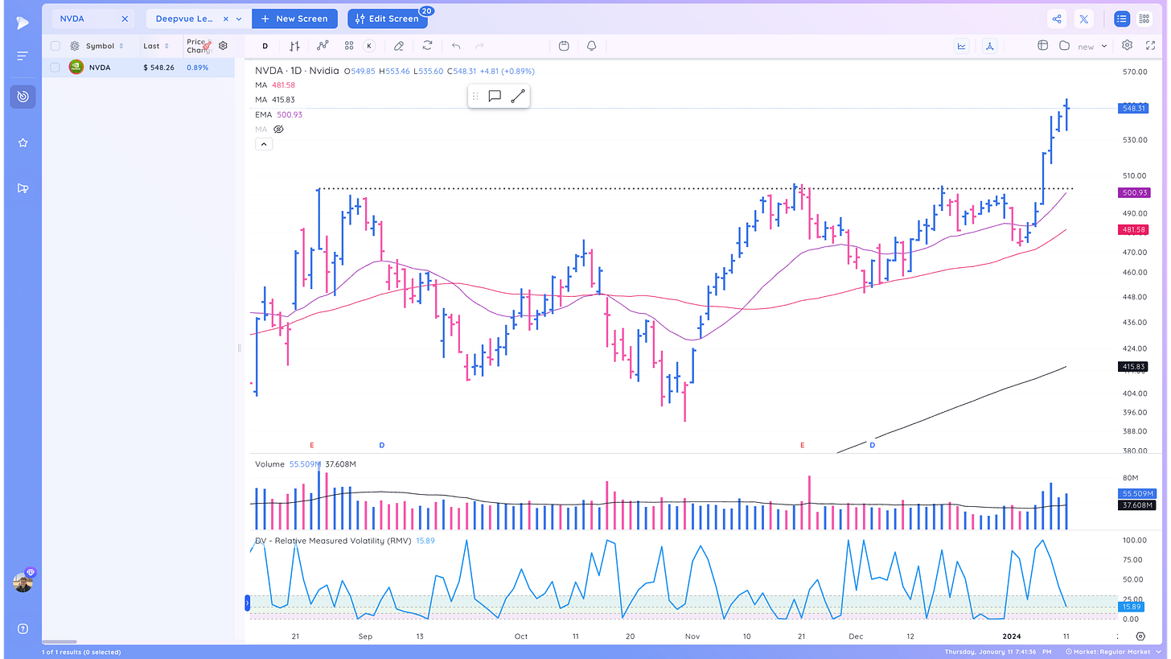Image resolution: width=1171 pixels, height=659 pixels.
Task: Click the Relative Measured Volatility label
Action: click(x=333, y=541)
